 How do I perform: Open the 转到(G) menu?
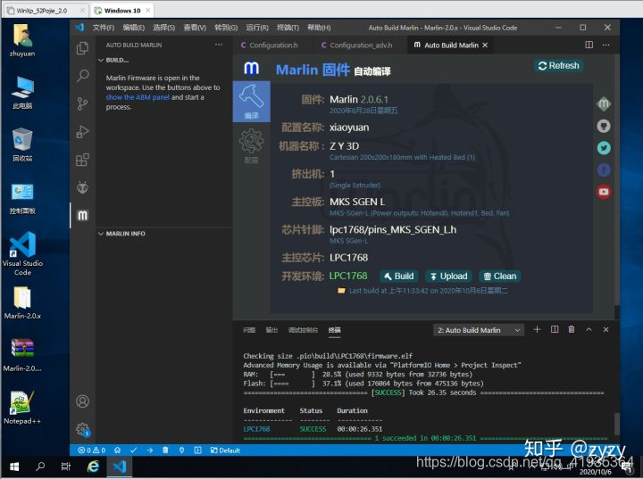click(x=226, y=28)
